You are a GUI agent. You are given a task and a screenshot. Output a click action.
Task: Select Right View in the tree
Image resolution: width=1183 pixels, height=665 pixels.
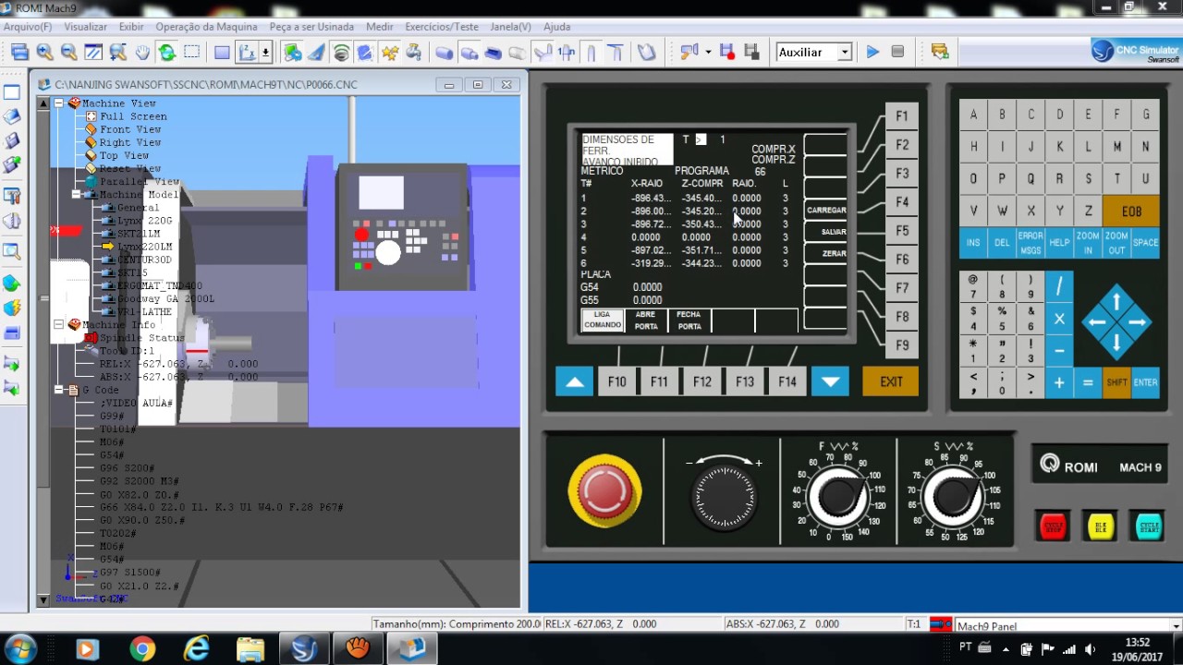click(130, 142)
